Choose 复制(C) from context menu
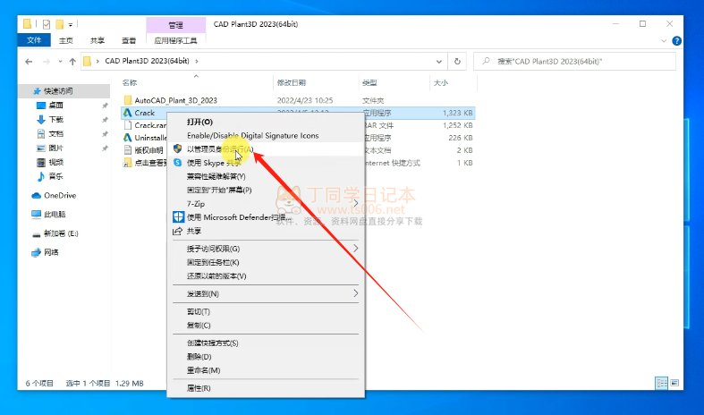Viewport: 704px width, 415px height. tap(266, 326)
